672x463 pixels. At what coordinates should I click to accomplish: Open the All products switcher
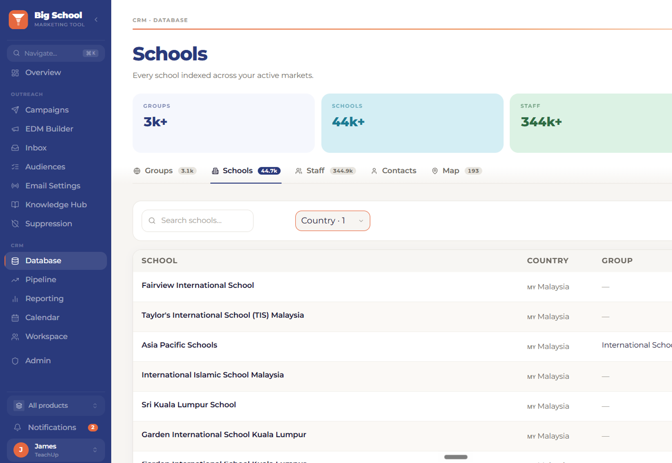coord(56,406)
